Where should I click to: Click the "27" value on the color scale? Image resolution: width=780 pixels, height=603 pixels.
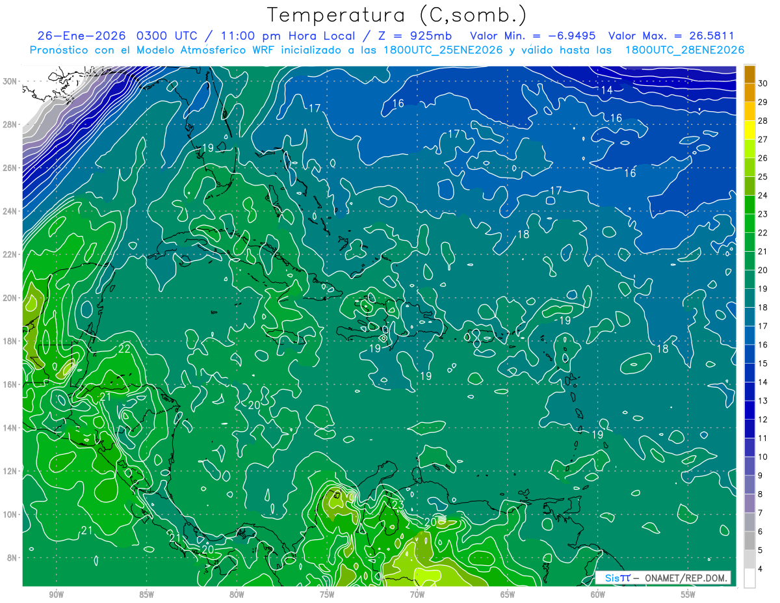763,139
